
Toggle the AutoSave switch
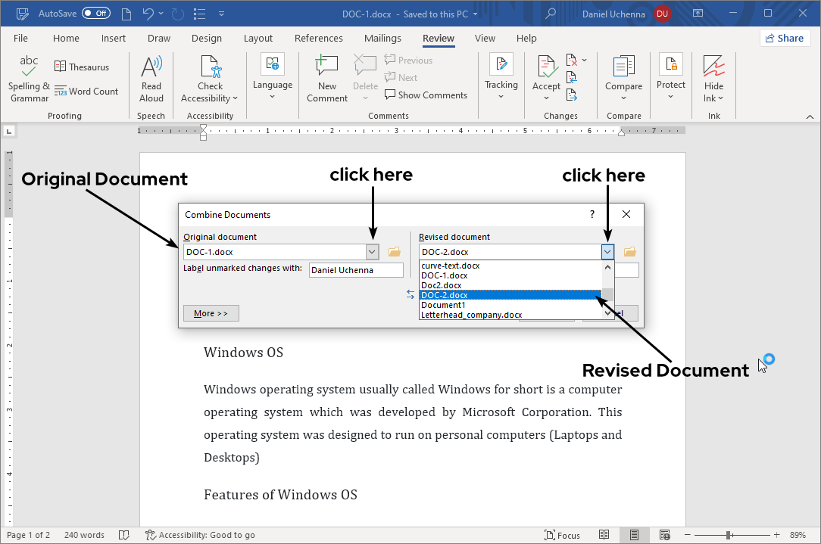[x=96, y=13]
